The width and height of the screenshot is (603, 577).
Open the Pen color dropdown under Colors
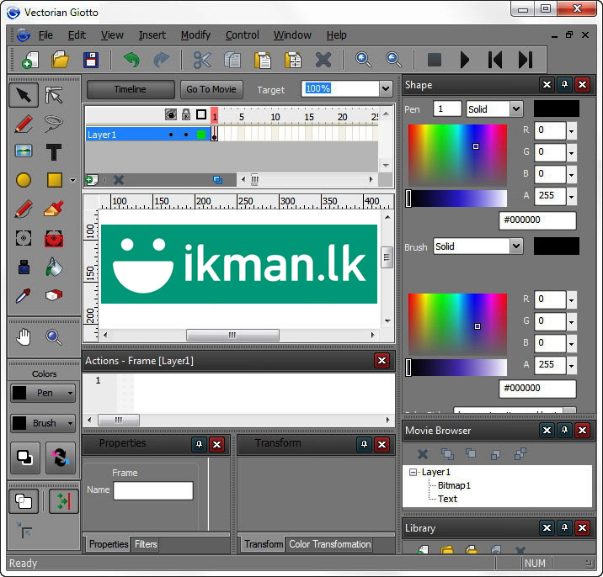tap(70, 393)
